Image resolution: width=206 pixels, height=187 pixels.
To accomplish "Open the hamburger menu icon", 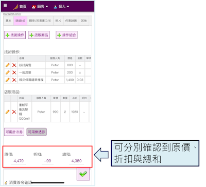I will coord(5,6).
